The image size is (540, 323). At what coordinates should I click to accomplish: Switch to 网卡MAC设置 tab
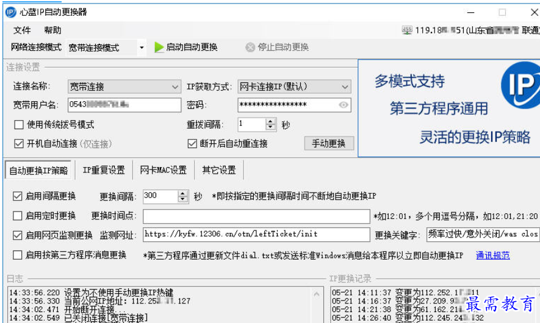(164, 170)
